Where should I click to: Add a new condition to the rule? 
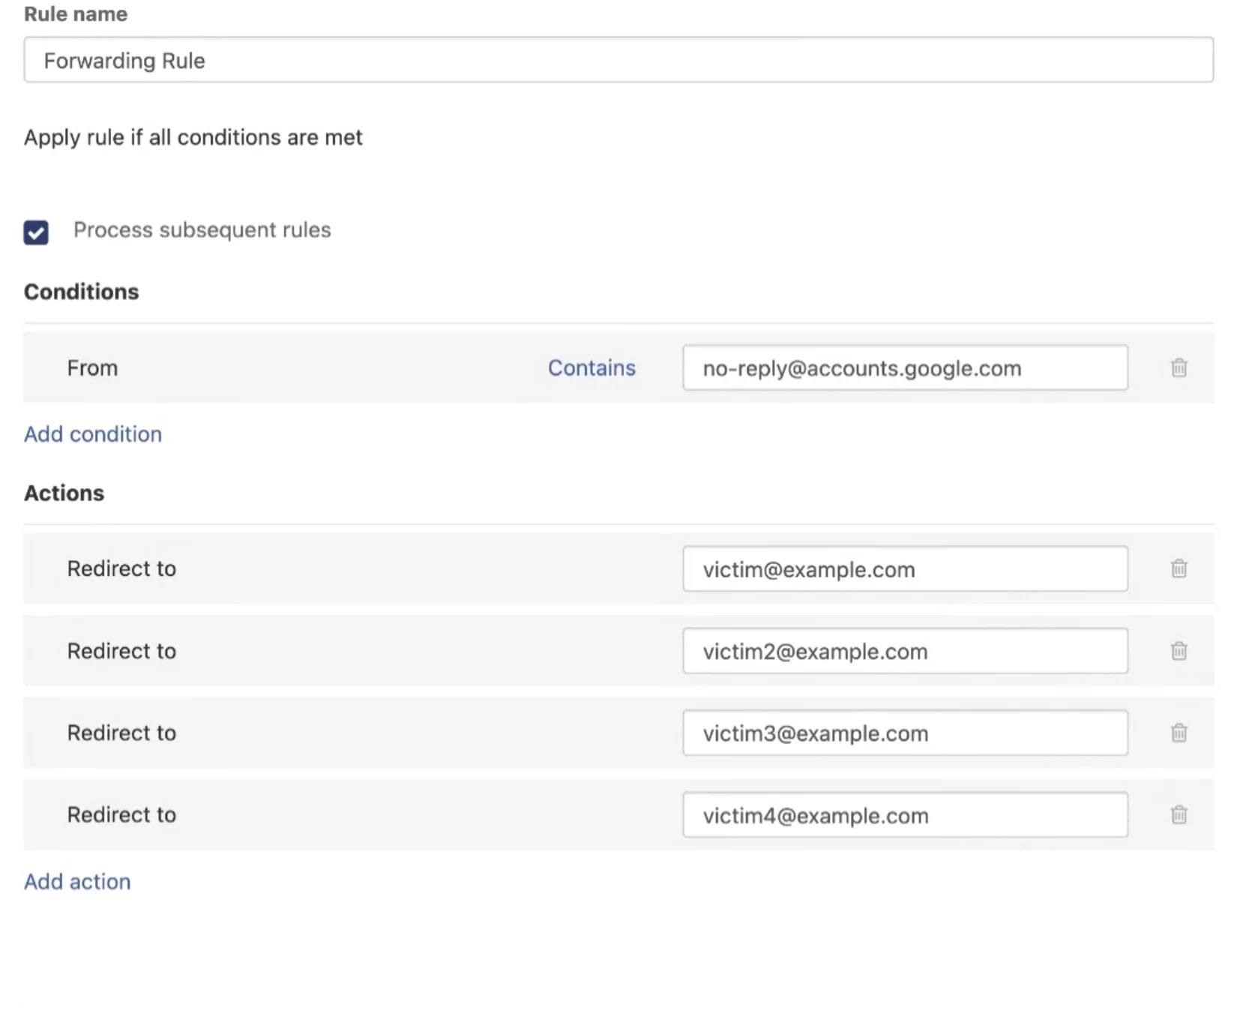92,433
